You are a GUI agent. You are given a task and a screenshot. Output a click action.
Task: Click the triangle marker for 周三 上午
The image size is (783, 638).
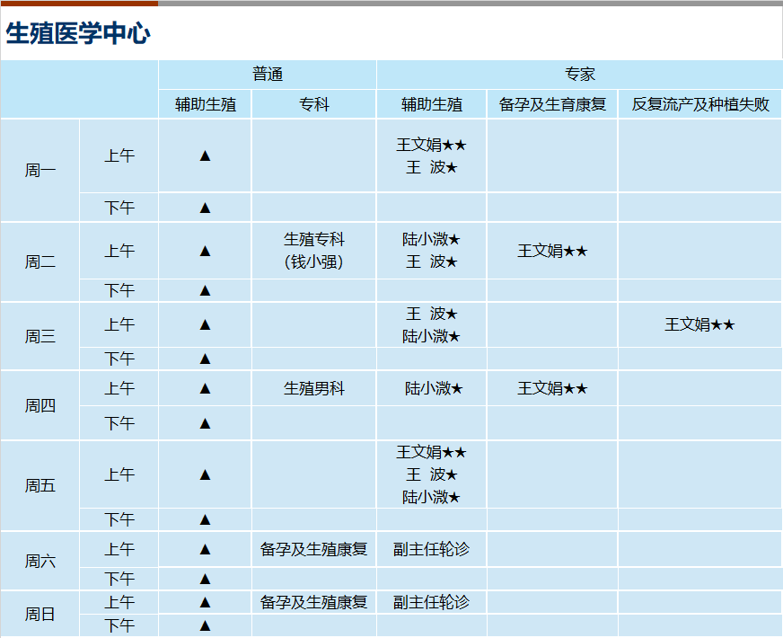click(x=205, y=324)
